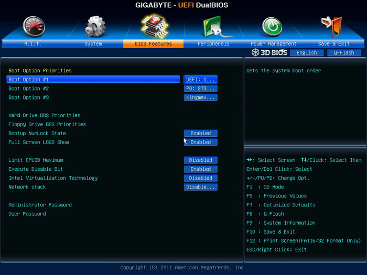Viewport: 367px width, 275px height.
Task: Click the F12 : Print Screen help line
Action: pyautogui.click(x=304, y=240)
